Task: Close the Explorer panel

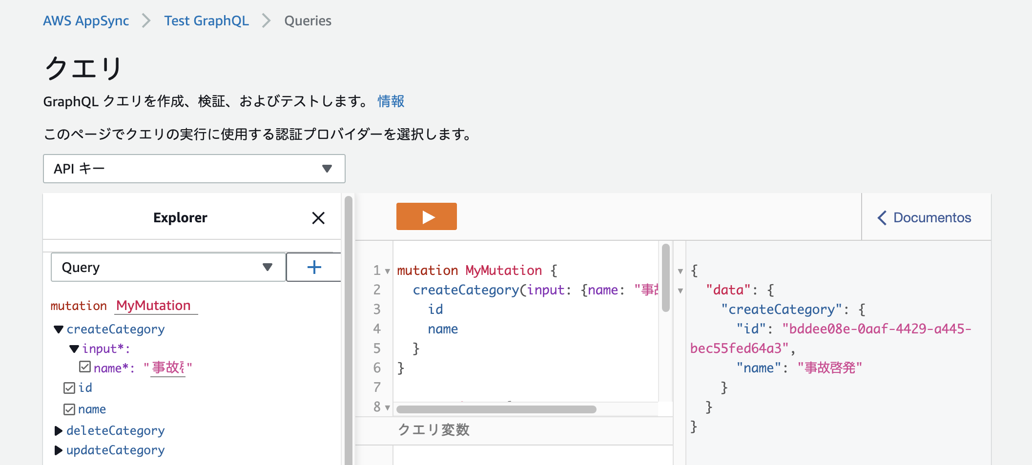Action: [318, 218]
